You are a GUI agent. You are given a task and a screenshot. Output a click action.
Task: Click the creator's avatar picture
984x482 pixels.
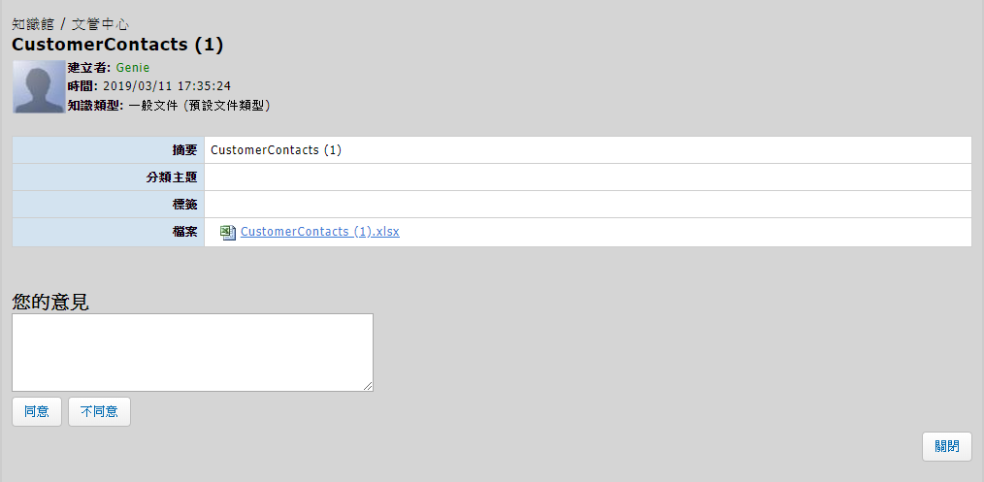[x=39, y=87]
